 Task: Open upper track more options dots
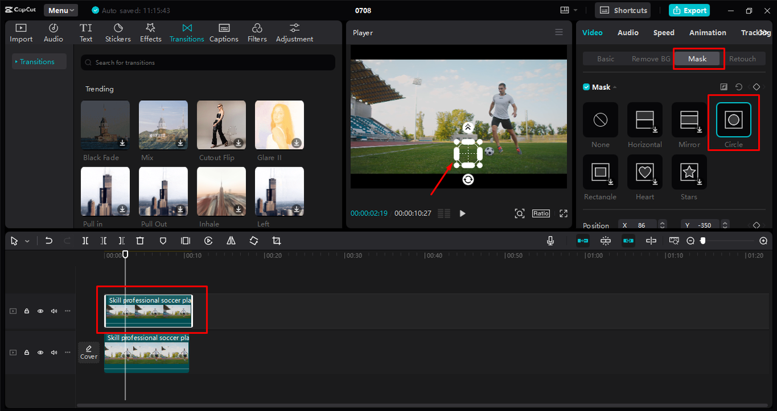pos(67,311)
